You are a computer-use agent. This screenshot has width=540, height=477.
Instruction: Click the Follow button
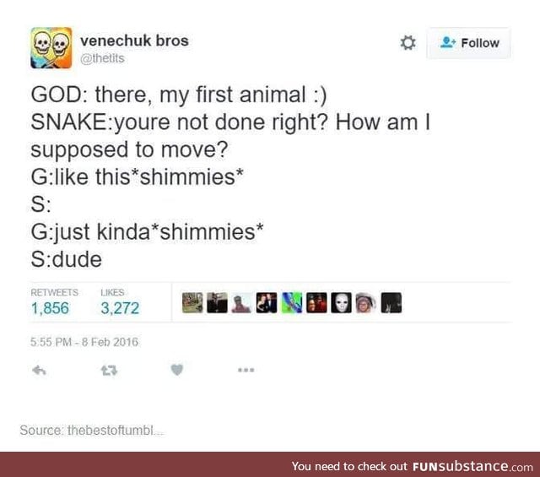tap(469, 43)
